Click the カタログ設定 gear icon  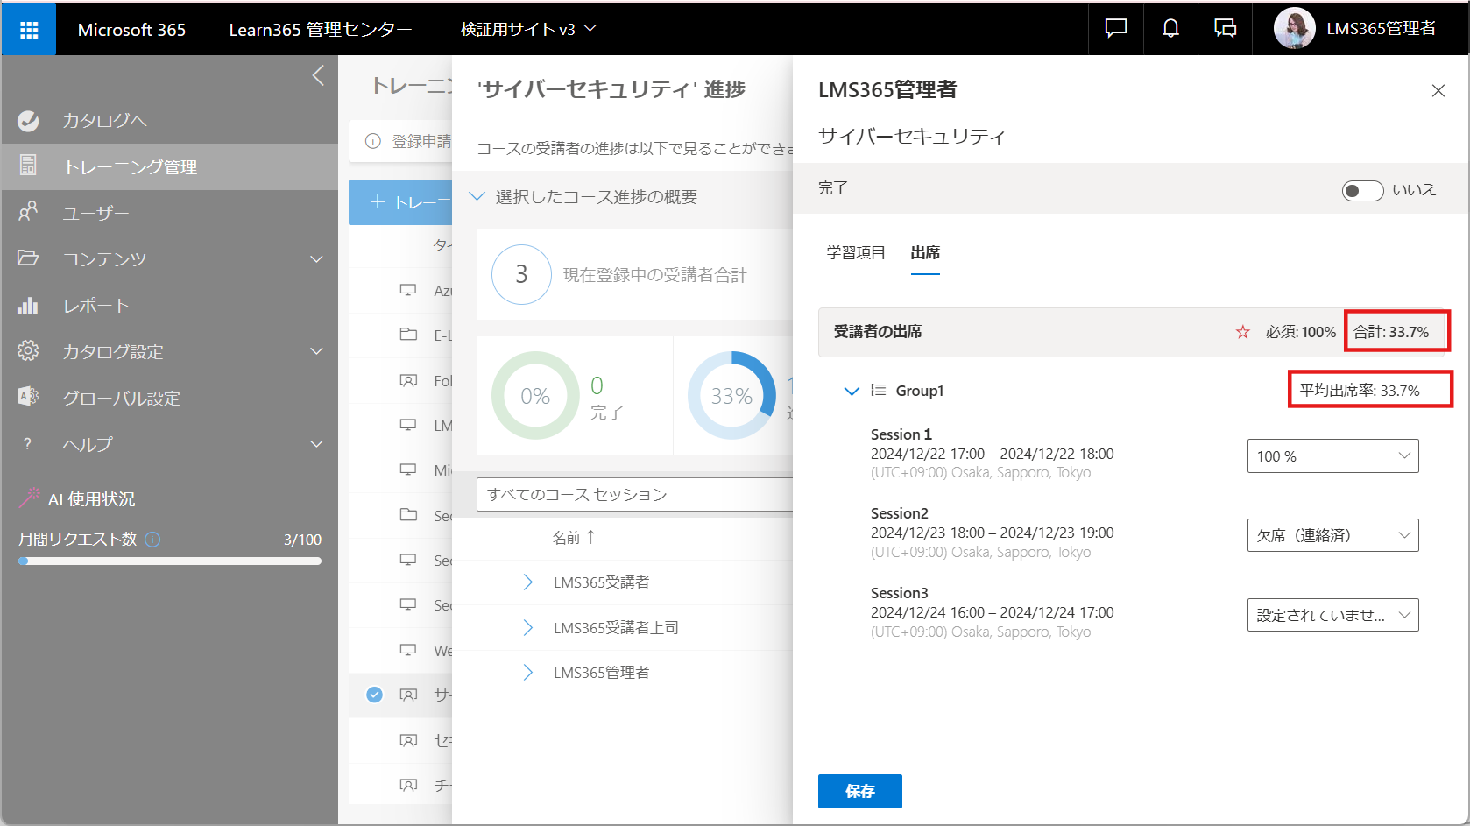[28, 351]
